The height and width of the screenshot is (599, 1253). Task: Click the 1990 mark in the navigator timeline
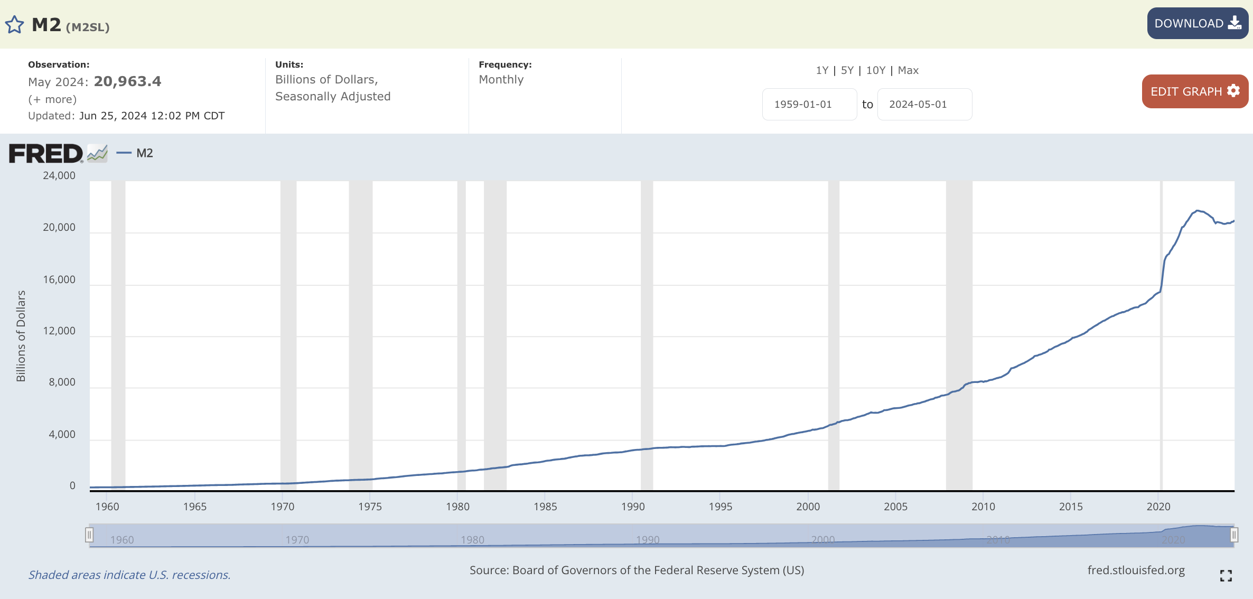[x=648, y=539]
